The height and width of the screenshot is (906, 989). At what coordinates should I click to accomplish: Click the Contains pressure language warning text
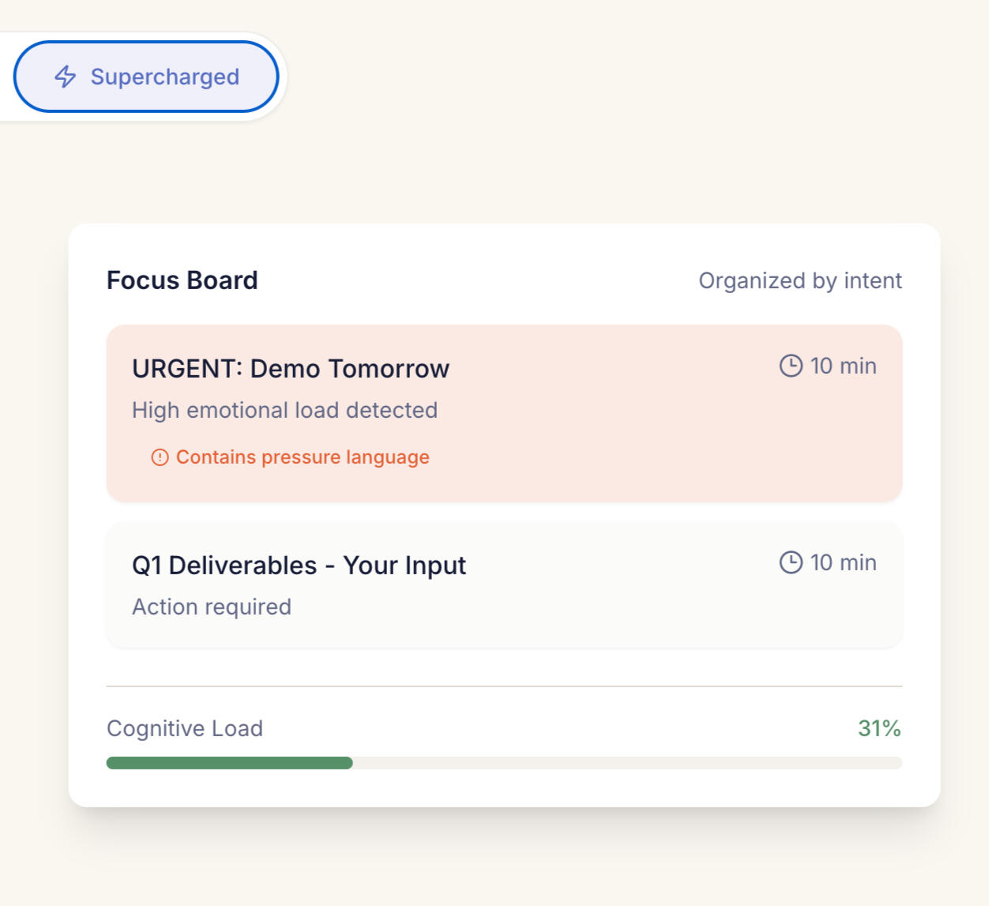(303, 457)
